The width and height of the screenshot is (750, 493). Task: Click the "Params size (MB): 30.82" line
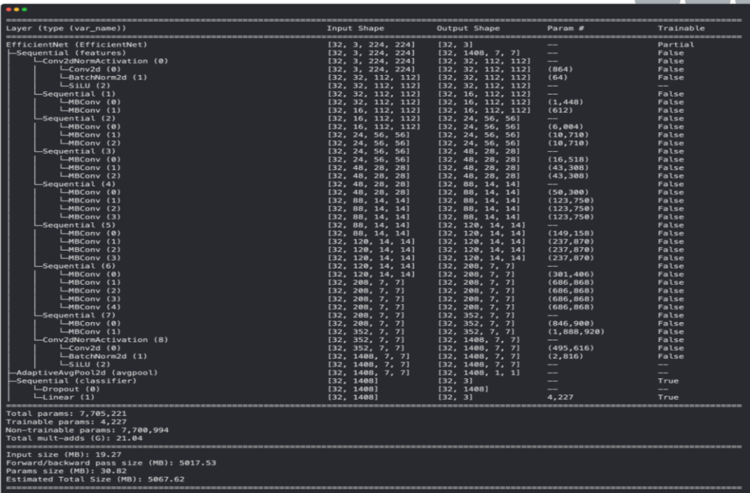[x=66, y=471]
